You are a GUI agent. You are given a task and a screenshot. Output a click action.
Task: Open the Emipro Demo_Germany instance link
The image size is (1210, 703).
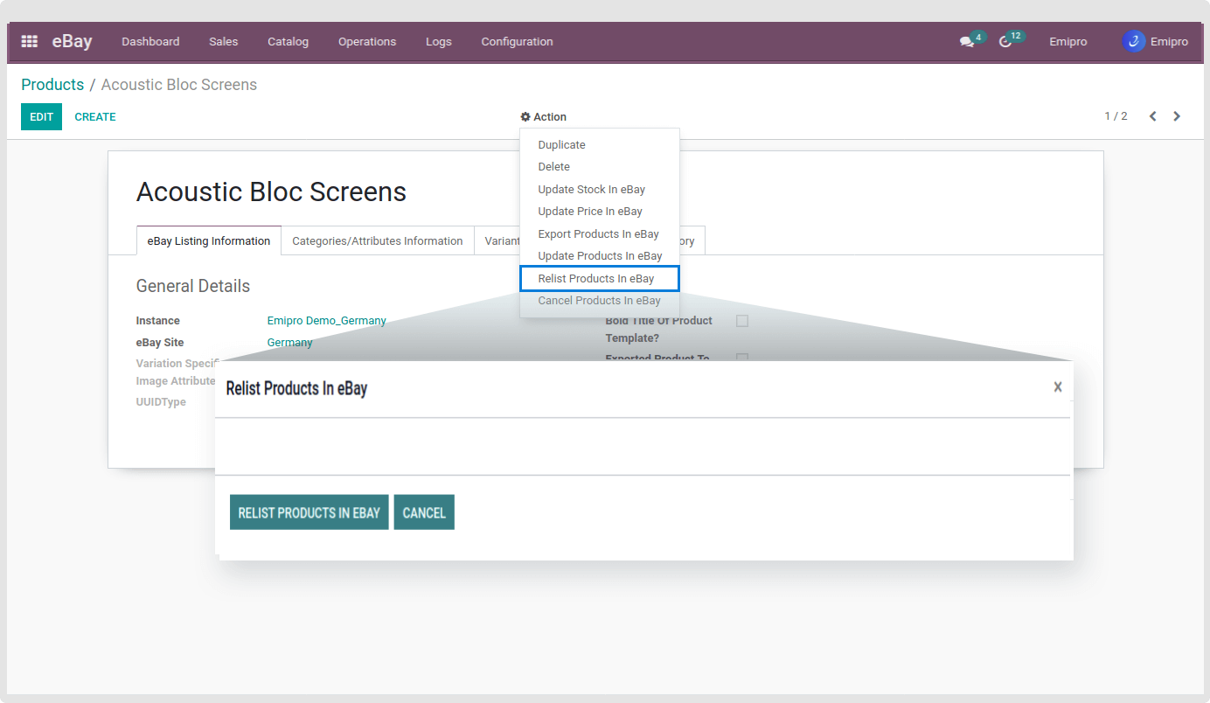click(326, 321)
